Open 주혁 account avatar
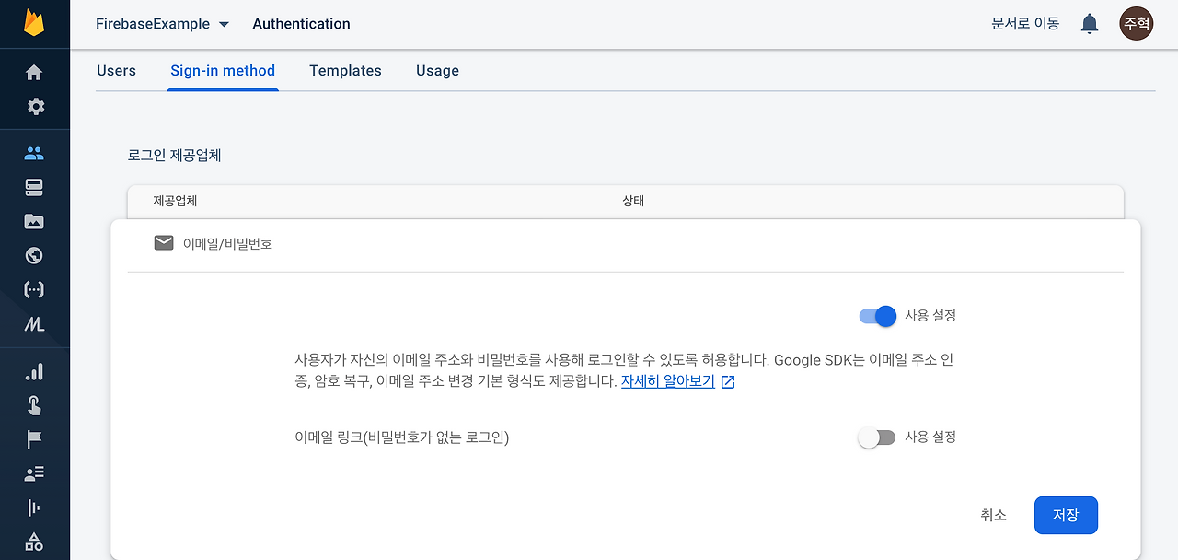 1137,23
